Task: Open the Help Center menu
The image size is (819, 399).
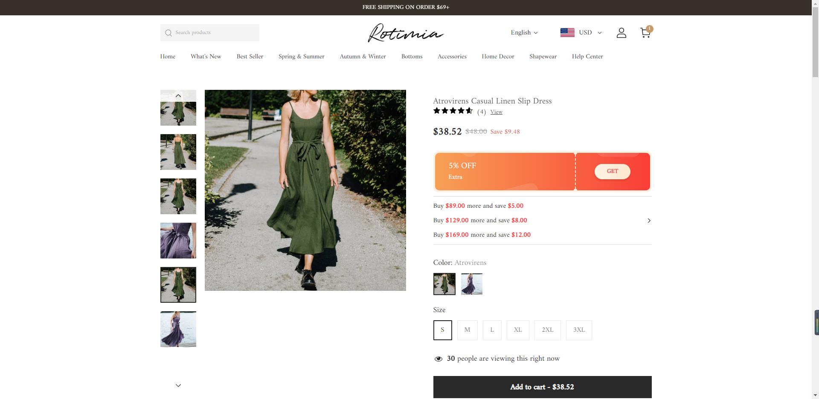Action: [587, 57]
